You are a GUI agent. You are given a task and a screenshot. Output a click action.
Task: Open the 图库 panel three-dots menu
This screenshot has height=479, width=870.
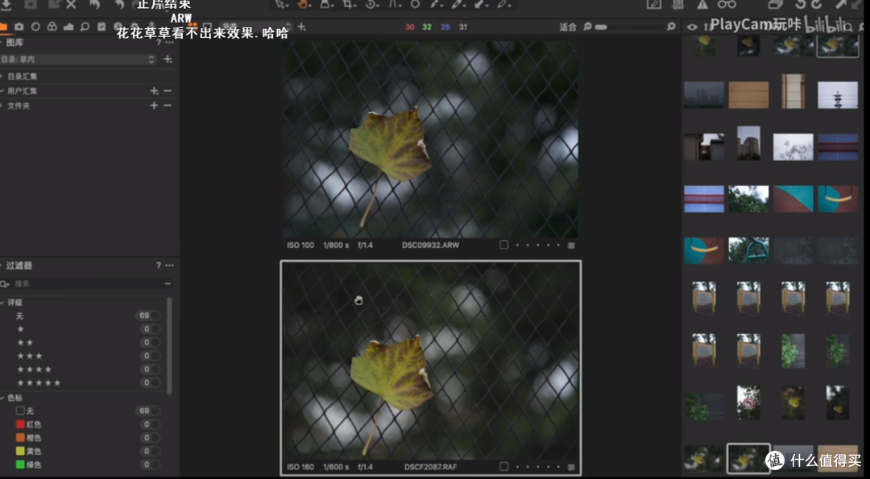coord(169,43)
